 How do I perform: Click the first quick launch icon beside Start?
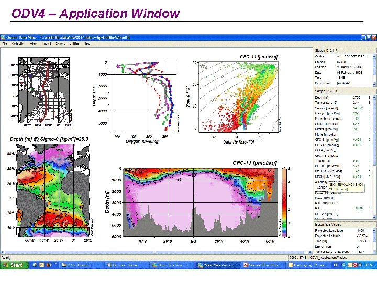point(35,265)
